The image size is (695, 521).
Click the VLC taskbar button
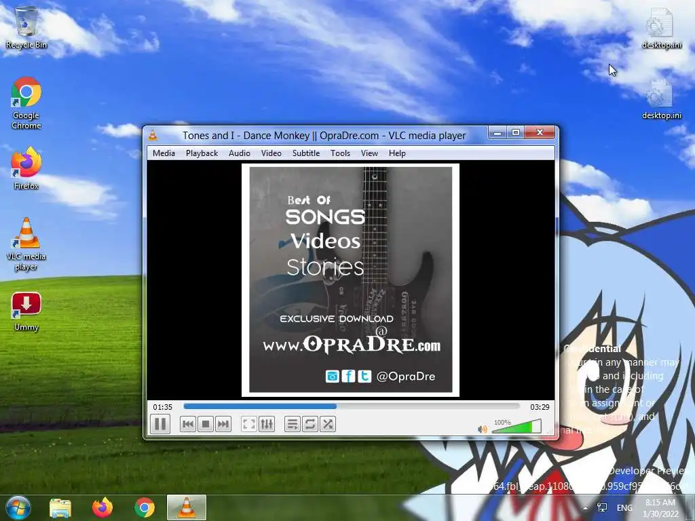[187, 507]
